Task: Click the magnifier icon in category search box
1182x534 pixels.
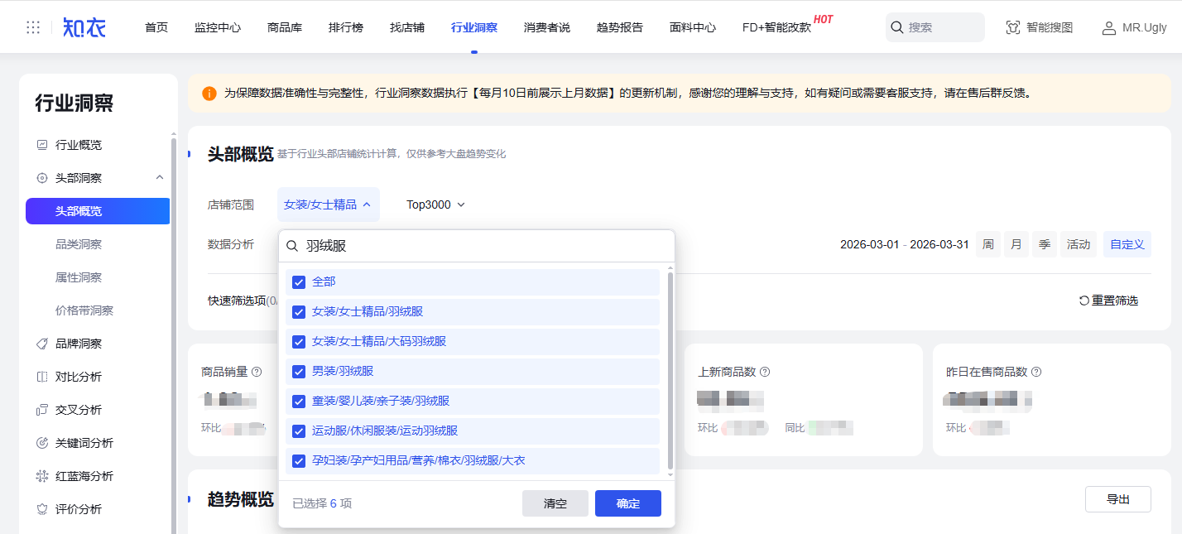Action: pos(292,246)
